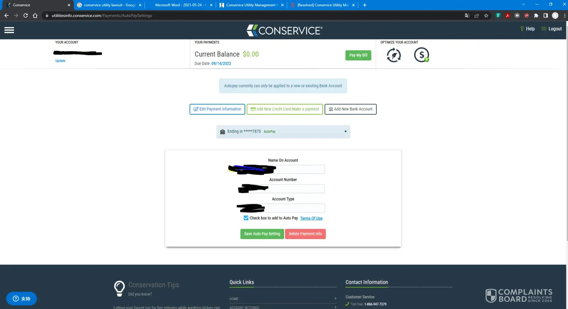Open the tab search chevron in title bar
Screen dimensions: 568x309
point(523,4)
